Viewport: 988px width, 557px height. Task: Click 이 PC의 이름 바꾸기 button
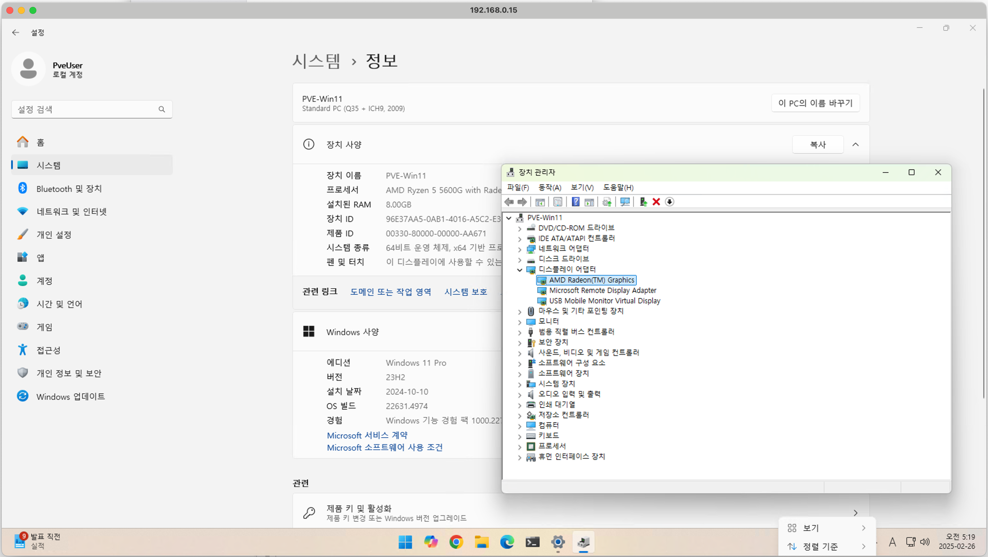[816, 103]
